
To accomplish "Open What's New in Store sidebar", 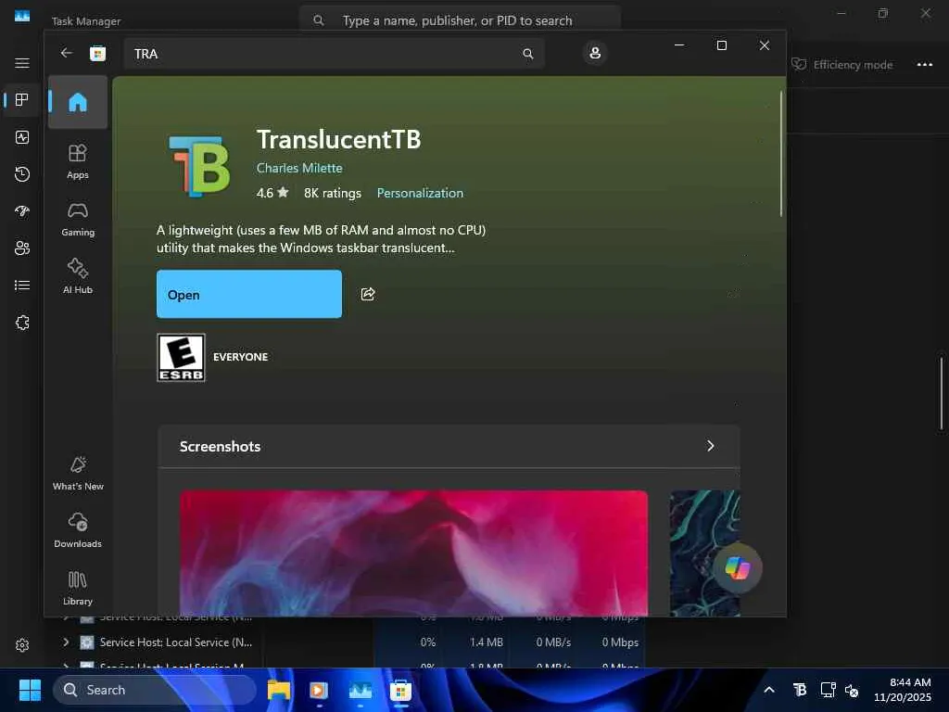I will (78, 473).
